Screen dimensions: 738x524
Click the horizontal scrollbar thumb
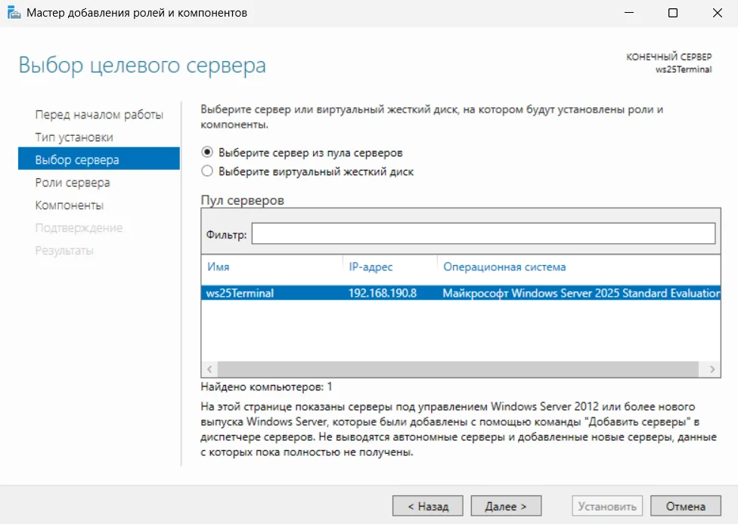pos(458,369)
